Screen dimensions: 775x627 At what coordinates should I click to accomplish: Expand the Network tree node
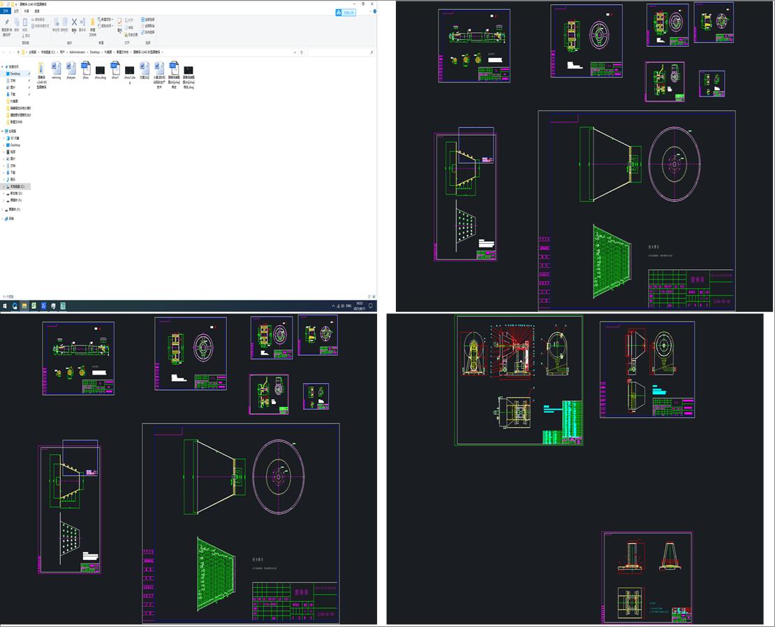(2, 219)
